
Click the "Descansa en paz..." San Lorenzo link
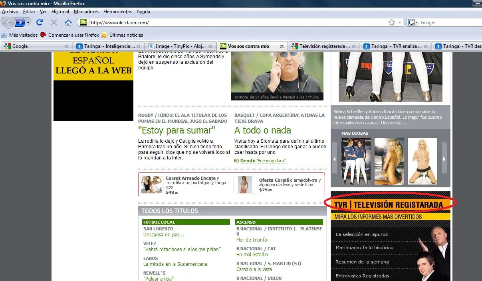tap(164, 235)
